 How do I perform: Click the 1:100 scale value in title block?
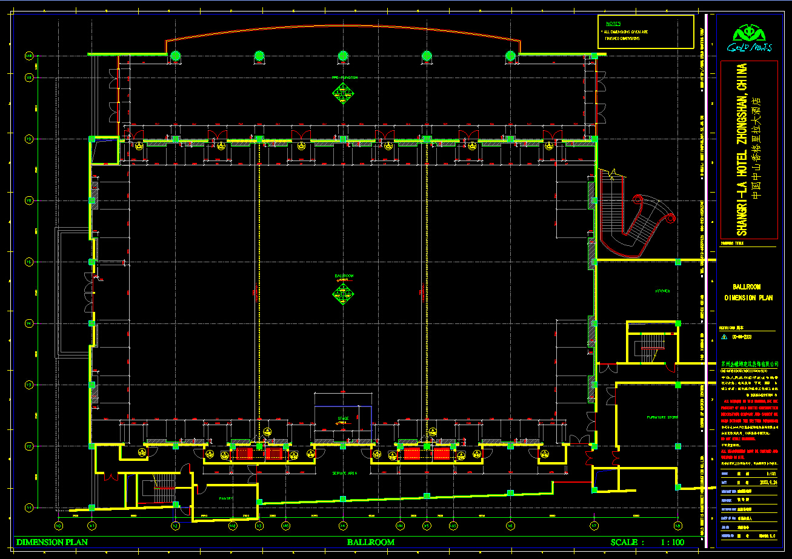click(771, 474)
